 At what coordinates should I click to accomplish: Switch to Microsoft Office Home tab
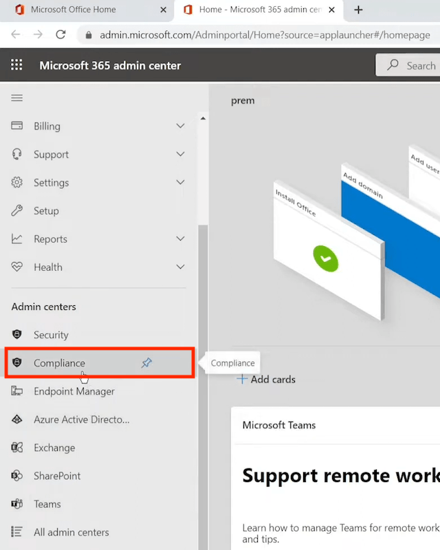click(x=87, y=10)
